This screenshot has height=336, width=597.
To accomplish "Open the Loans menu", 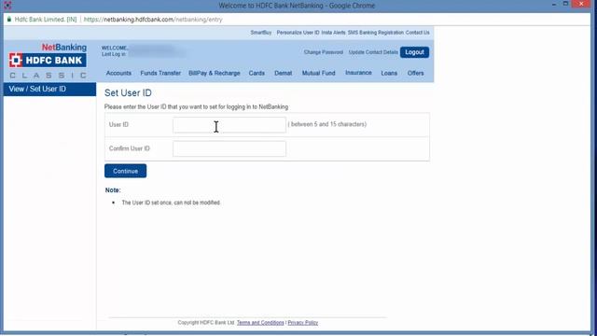I will pyautogui.click(x=389, y=73).
